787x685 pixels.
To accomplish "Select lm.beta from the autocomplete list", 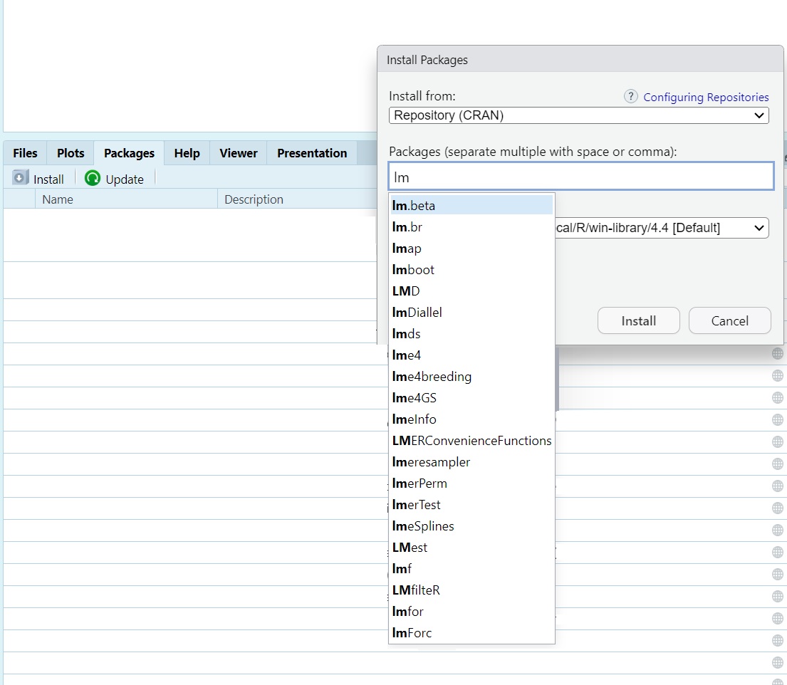I will [414, 206].
